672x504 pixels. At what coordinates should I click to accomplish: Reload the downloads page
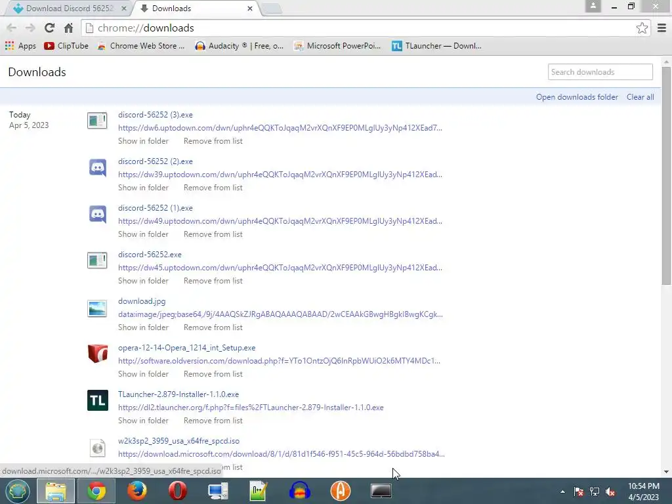pos(49,28)
